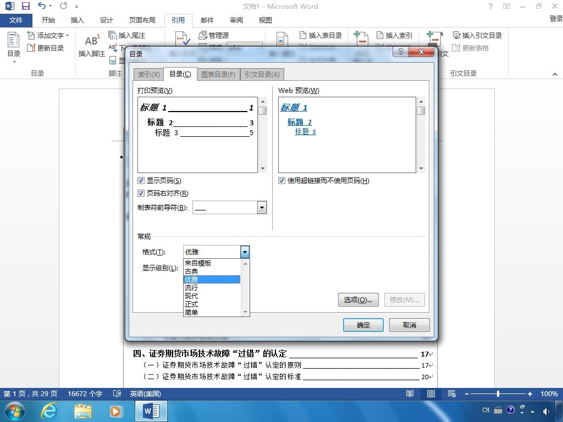Toggle 使用超链接而不使用页码 checkbox

click(x=282, y=180)
